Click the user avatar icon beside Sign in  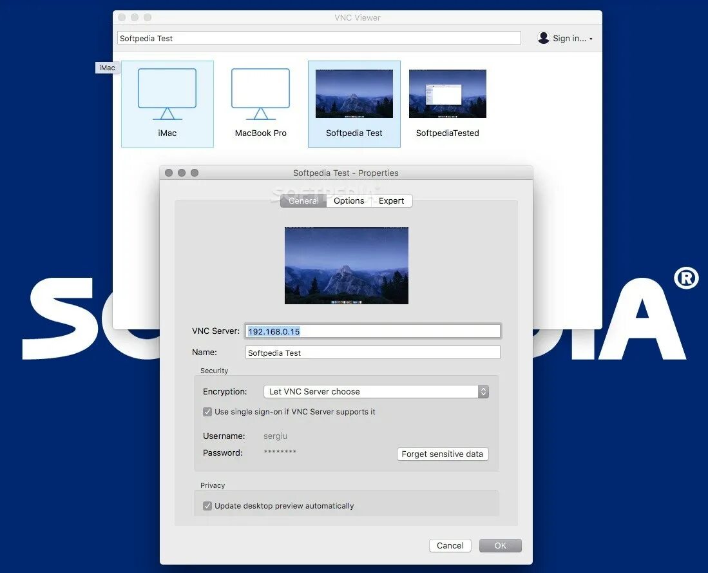point(544,38)
